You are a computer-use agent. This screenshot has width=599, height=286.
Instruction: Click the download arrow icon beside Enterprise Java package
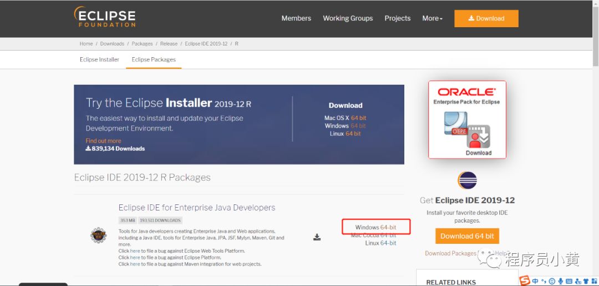317,237
